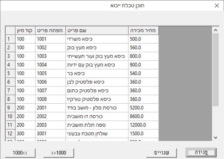Click price cell 800.0
The width and height of the screenshot is (224, 159).
click(143, 56)
